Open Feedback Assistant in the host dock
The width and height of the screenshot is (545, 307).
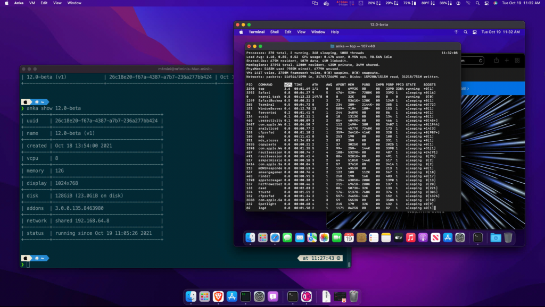point(273,296)
